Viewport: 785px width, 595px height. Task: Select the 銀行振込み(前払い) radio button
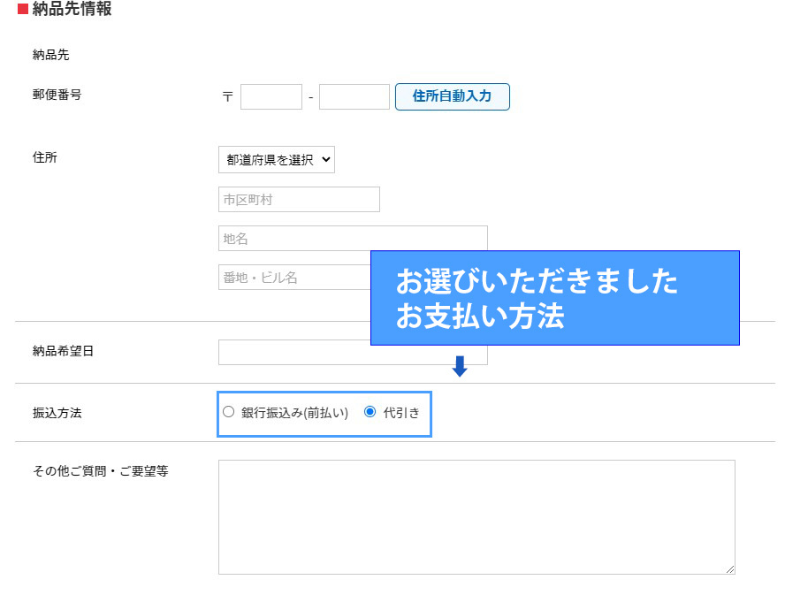229,412
